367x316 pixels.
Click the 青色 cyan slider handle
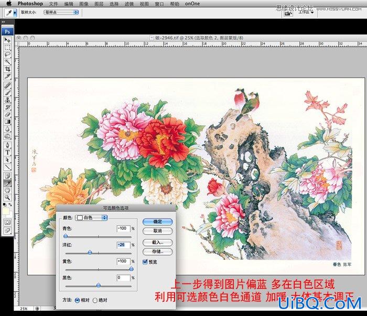[66, 236]
